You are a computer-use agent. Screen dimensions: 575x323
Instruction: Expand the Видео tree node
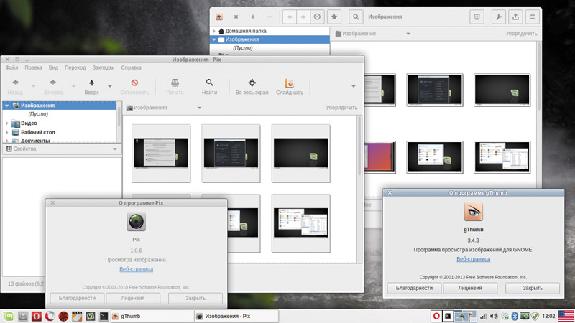click(7, 123)
